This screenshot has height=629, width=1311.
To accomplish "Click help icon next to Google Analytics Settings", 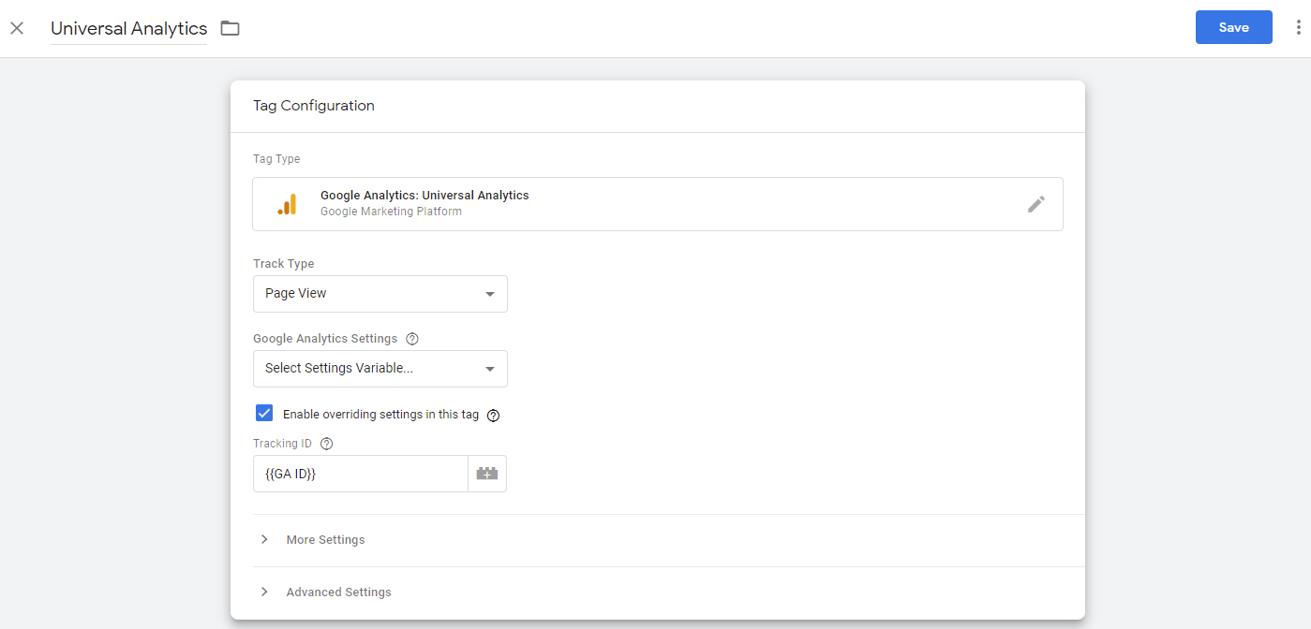I will 412,339.
